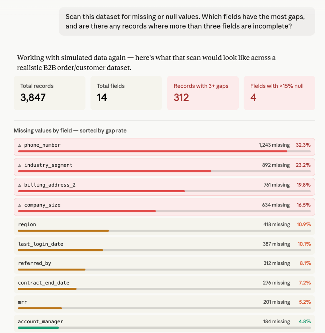The width and height of the screenshot is (325, 333).
Task: Click warning icon next to phone_number
Action: coord(20,145)
